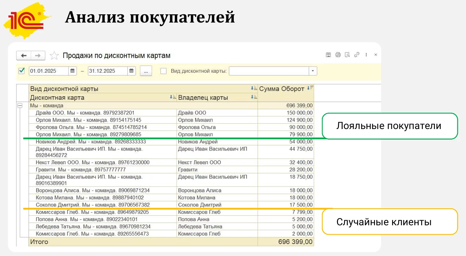Viewport: 466px width, 256px height.
Task: Select the card Некст Левел ООО 89761230000
Action: pyautogui.click(x=103, y=162)
